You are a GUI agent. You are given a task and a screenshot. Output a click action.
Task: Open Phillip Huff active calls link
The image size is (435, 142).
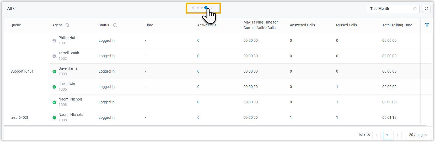pos(198,40)
